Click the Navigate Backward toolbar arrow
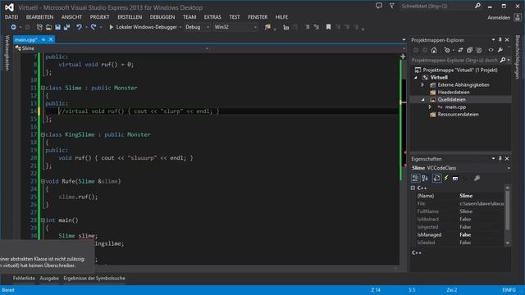Viewport: 525px width, 295px height. 13,27
